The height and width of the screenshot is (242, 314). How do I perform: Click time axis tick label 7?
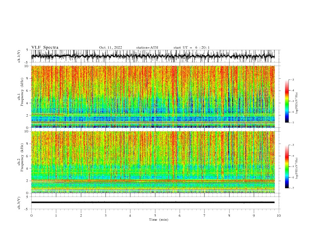[x=205, y=216]
